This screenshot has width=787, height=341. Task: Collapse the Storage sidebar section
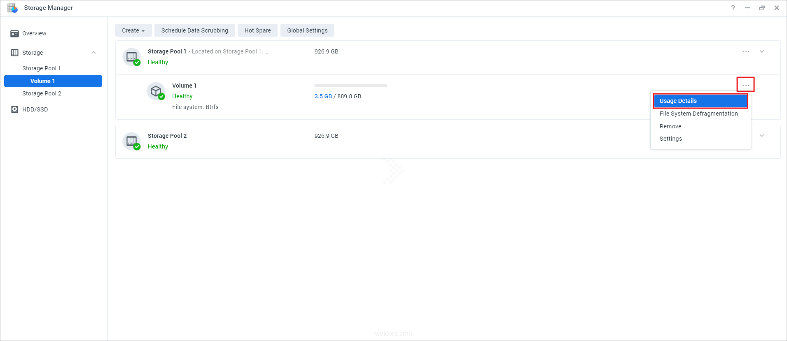click(93, 53)
